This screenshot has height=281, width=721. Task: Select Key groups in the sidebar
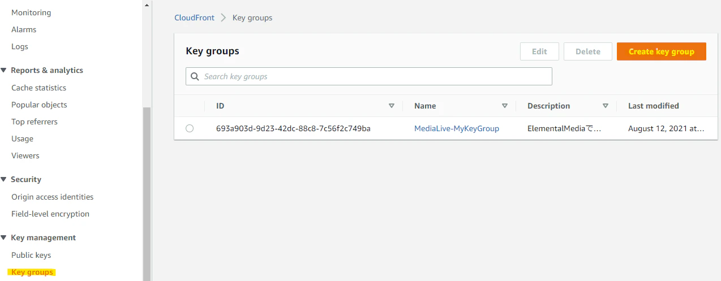32,272
